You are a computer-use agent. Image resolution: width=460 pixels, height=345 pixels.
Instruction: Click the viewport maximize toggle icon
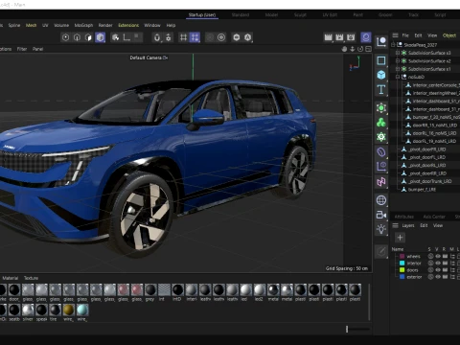[x=368, y=49]
